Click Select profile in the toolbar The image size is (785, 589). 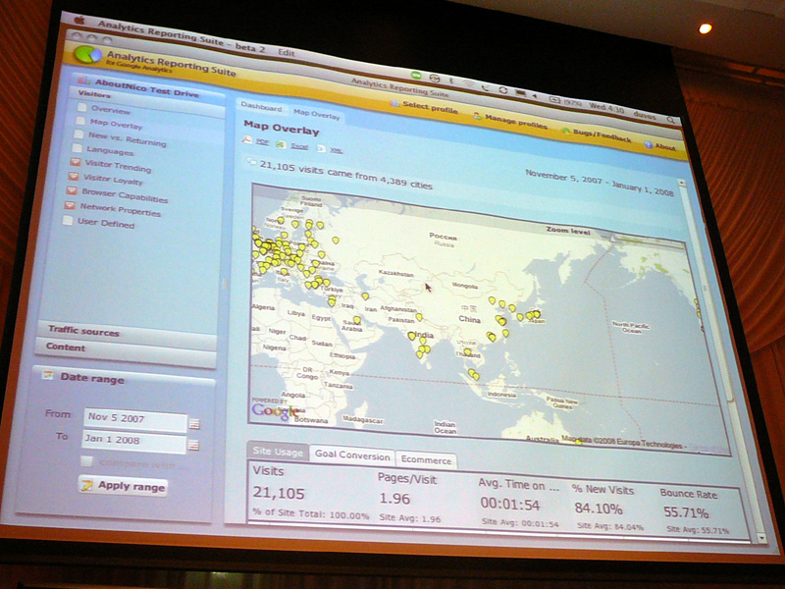(424, 107)
